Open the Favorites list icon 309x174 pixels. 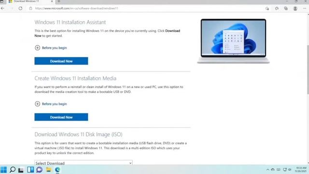coord(277,8)
